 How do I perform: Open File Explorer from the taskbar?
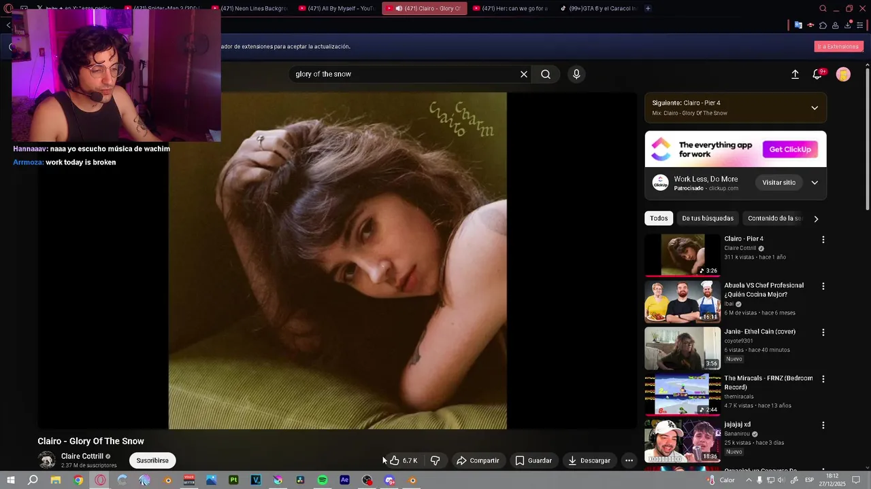coord(56,480)
